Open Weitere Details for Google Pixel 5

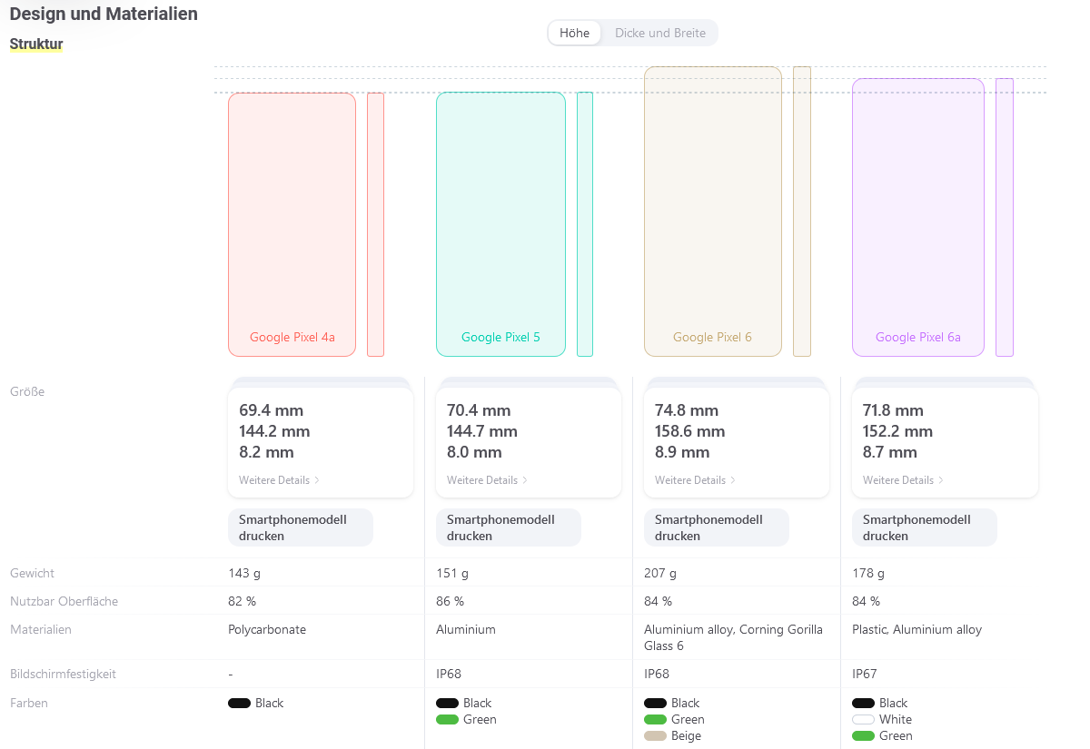pos(487,480)
